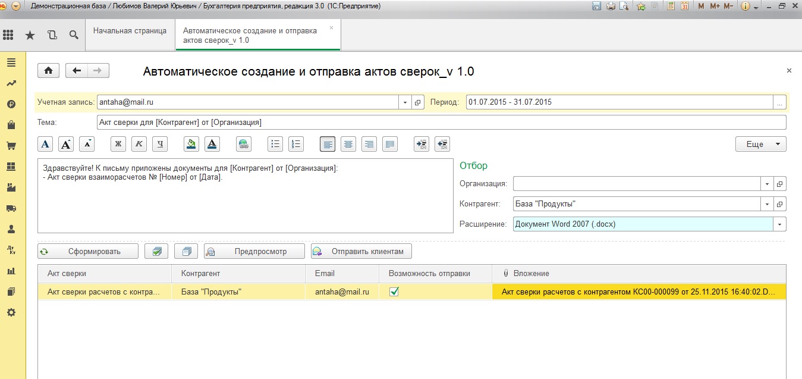Click the Сформировать button
This screenshot has height=379, width=802.
pos(88,251)
